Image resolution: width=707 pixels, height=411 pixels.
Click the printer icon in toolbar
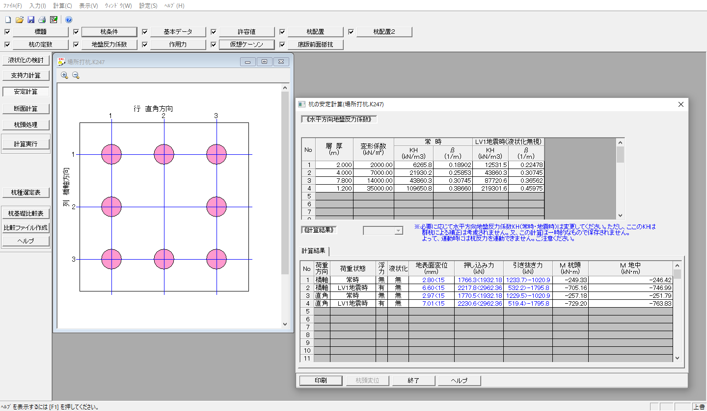click(x=42, y=20)
